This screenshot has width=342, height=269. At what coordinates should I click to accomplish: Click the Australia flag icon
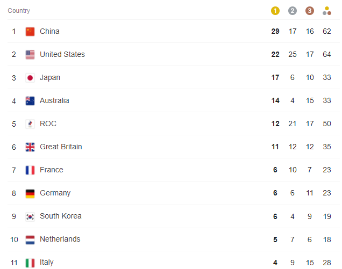click(x=30, y=101)
